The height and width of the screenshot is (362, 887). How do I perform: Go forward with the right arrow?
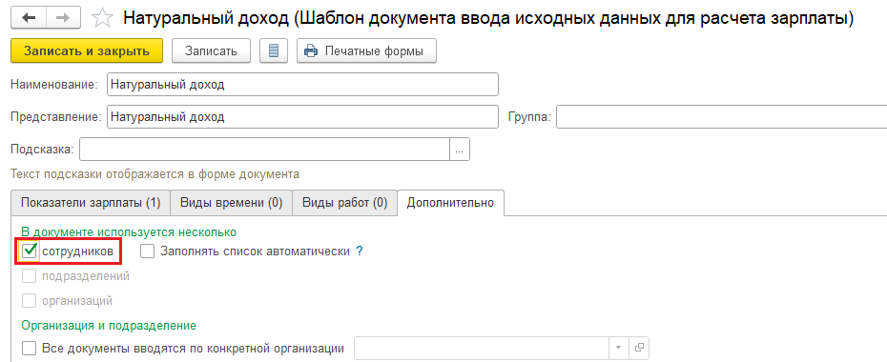[63, 17]
